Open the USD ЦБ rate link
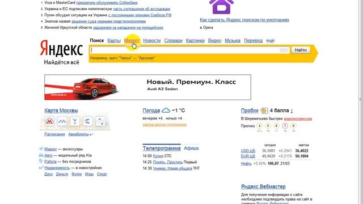Image resolution: width=363 pixels, height=204 pixels. [248, 151]
